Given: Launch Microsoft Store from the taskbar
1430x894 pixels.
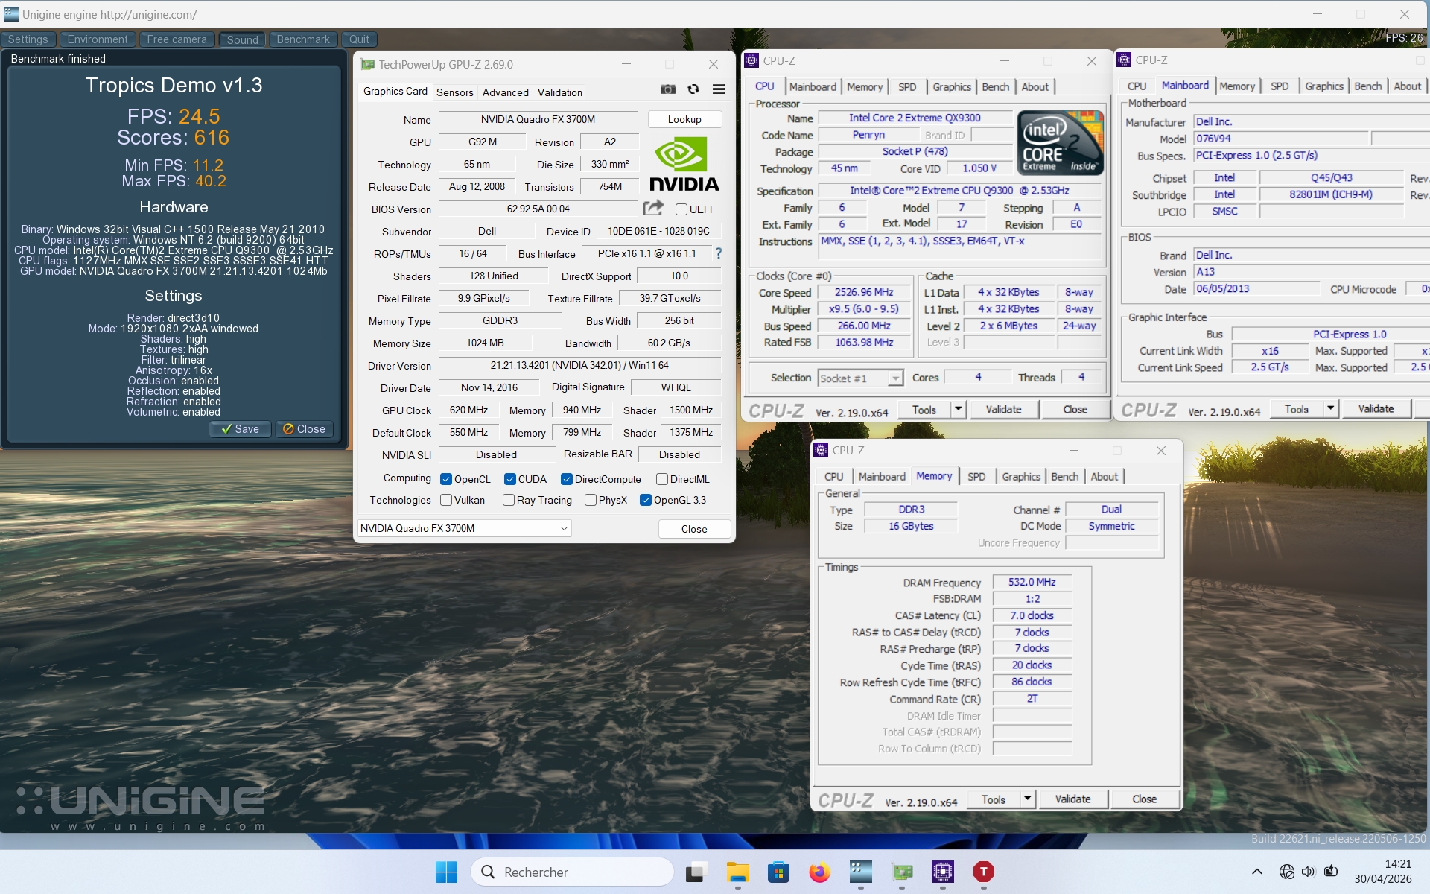Looking at the screenshot, I should 778,872.
